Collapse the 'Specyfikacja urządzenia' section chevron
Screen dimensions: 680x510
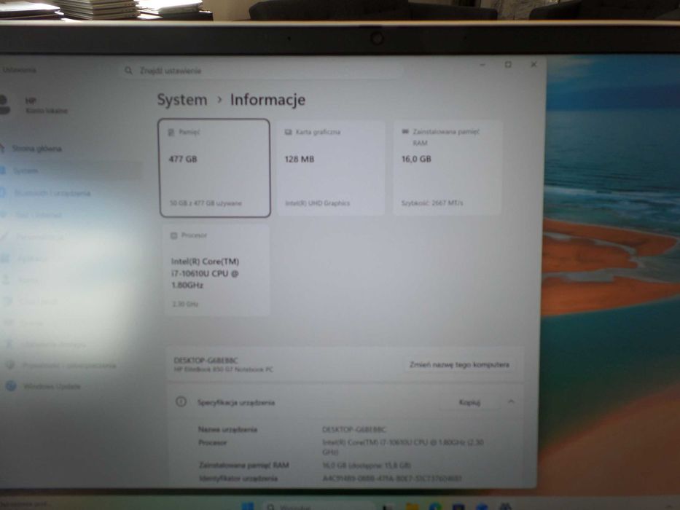coord(512,402)
